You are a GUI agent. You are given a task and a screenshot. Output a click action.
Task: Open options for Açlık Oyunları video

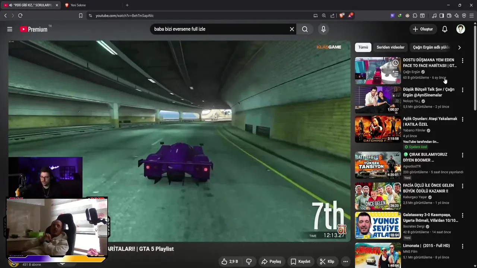click(x=462, y=119)
